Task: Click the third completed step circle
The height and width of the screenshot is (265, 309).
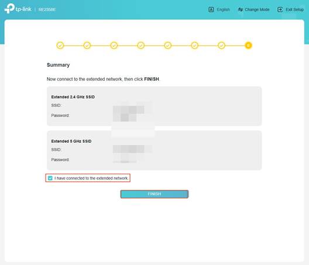Action: 114,46
